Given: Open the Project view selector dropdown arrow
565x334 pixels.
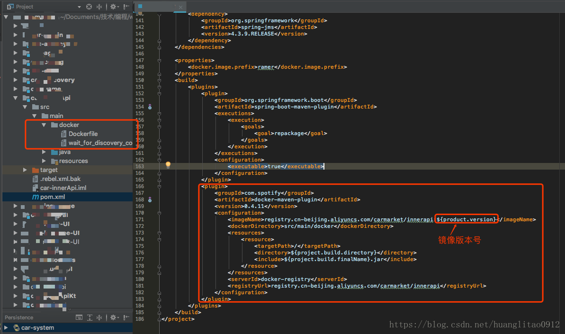Looking at the screenshot, I should point(79,7).
